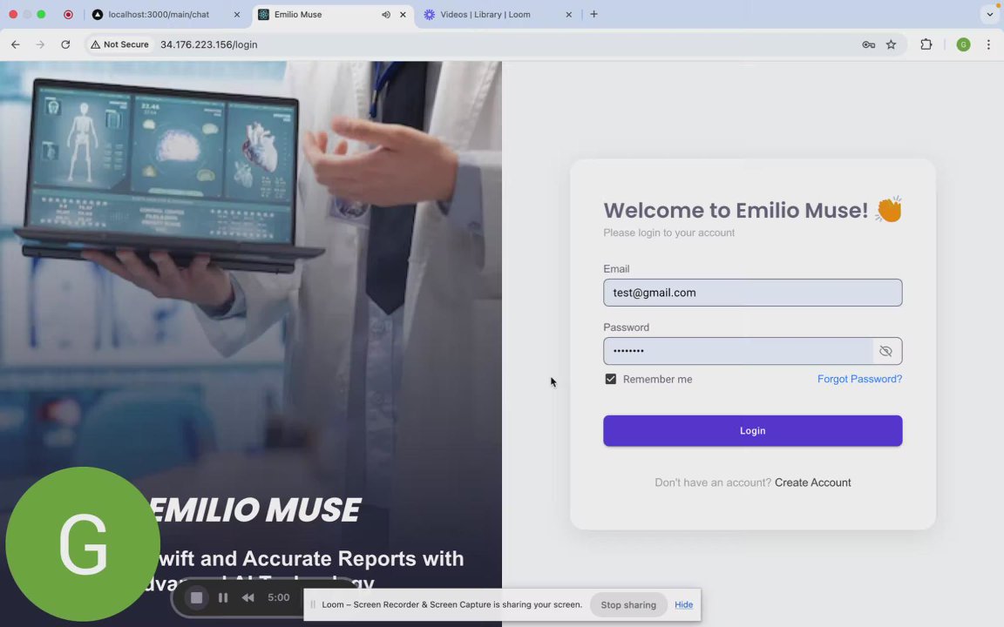The width and height of the screenshot is (1004, 627).
Task: Uncheck the Remember me checkbox
Action: coord(610,379)
